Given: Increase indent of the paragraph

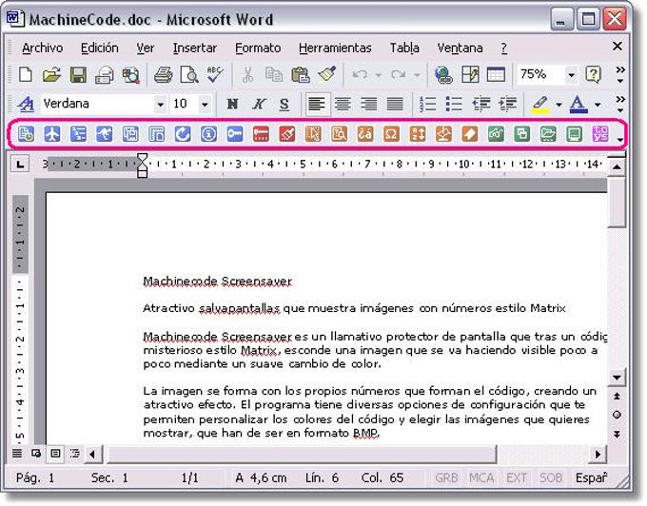Looking at the screenshot, I should coord(507,104).
